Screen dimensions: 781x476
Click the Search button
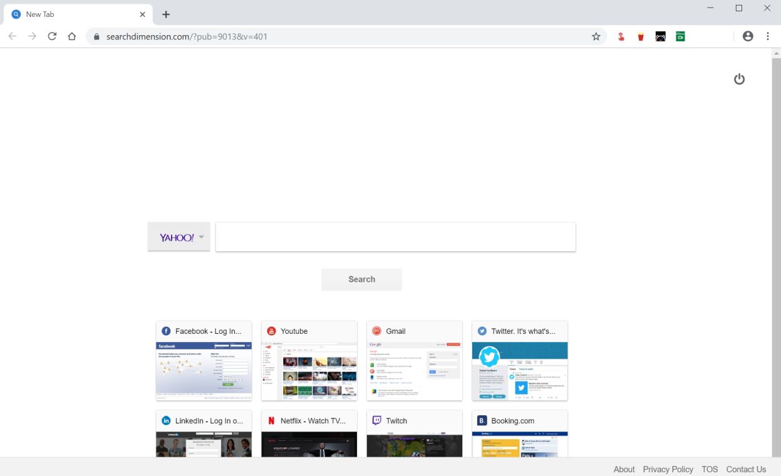(361, 279)
